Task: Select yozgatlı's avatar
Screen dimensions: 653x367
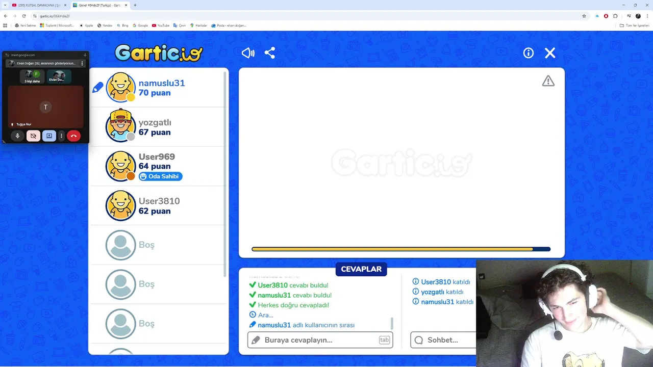Action: pos(120,126)
